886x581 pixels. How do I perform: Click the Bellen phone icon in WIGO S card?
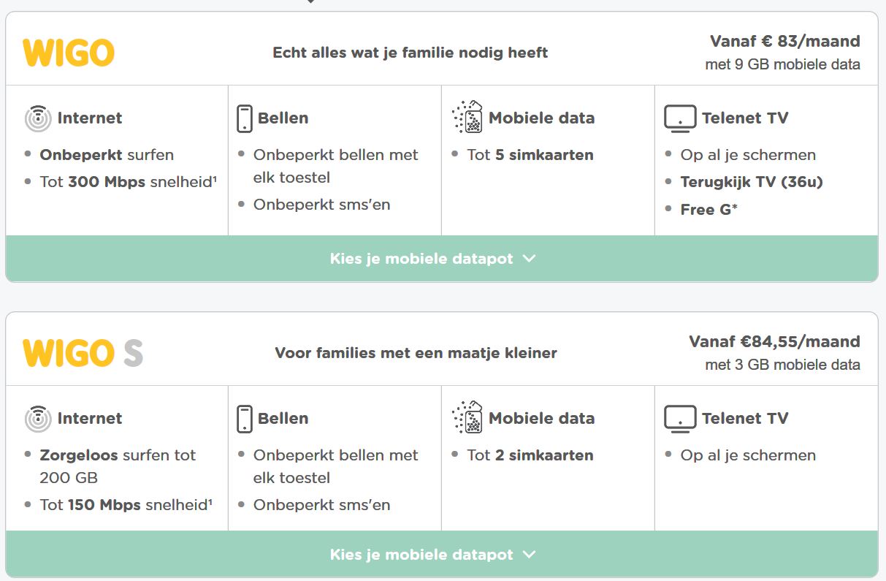coord(245,419)
